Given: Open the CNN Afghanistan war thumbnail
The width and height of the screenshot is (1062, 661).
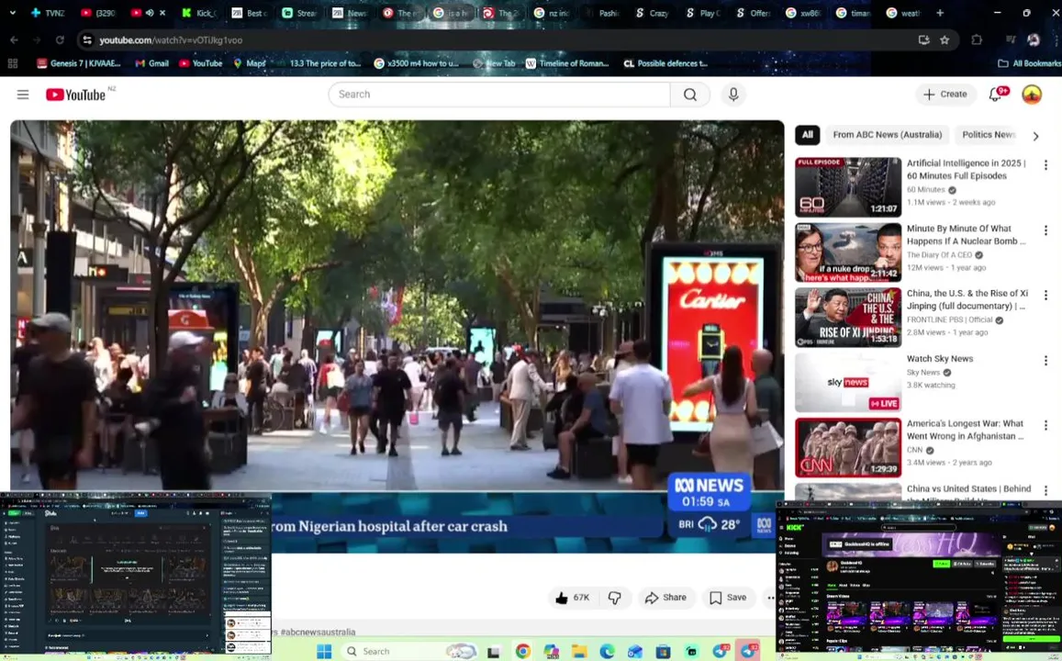Looking at the screenshot, I should tap(848, 448).
